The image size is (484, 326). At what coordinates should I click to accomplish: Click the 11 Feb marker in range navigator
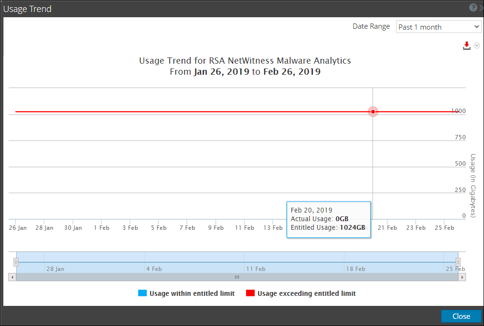click(x=255, y=269)
